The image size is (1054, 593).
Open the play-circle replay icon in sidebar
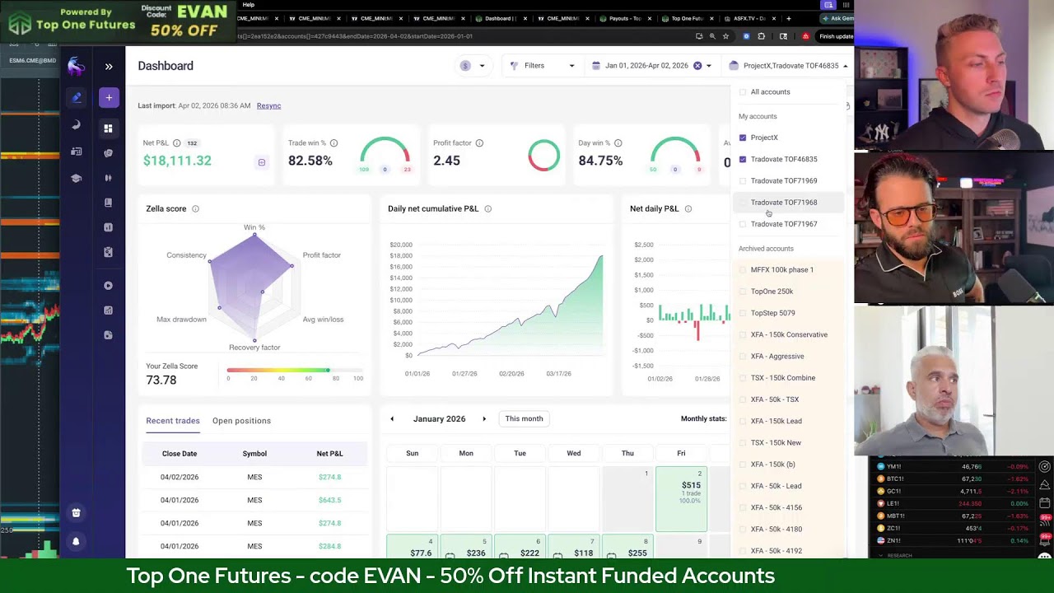pyautogui.click(x=108, y=286)
